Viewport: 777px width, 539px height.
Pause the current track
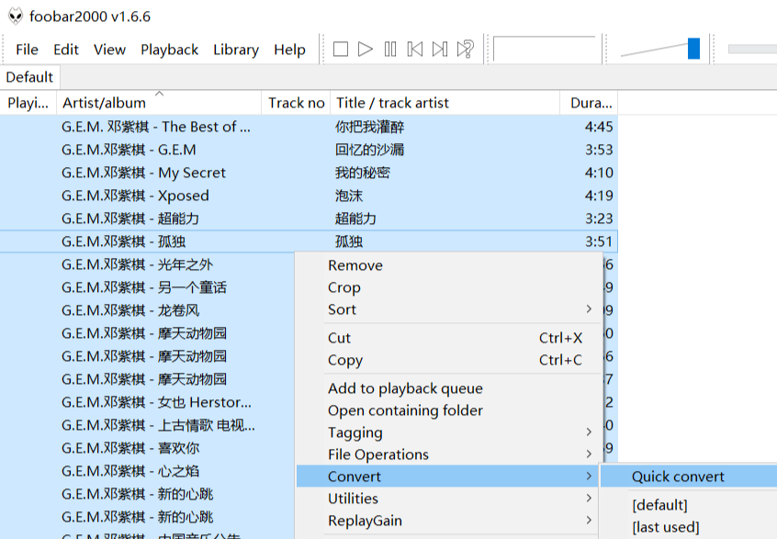coord(390,51)
